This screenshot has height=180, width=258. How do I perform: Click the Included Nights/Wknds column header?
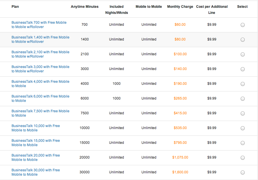117,10
